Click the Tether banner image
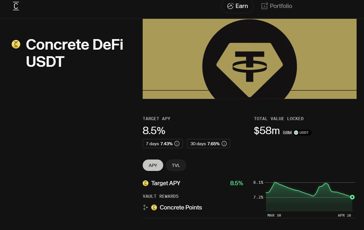The width and height of the screenshot is (364, 230). click(x=250, y=59)
